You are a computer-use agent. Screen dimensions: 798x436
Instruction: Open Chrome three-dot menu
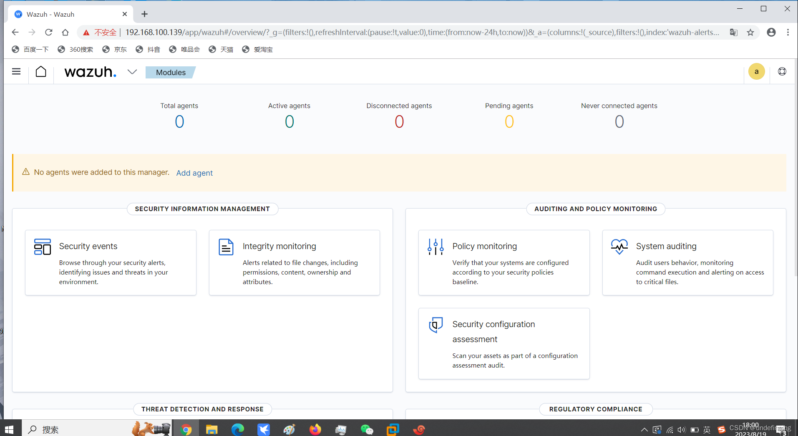point(788,32)
